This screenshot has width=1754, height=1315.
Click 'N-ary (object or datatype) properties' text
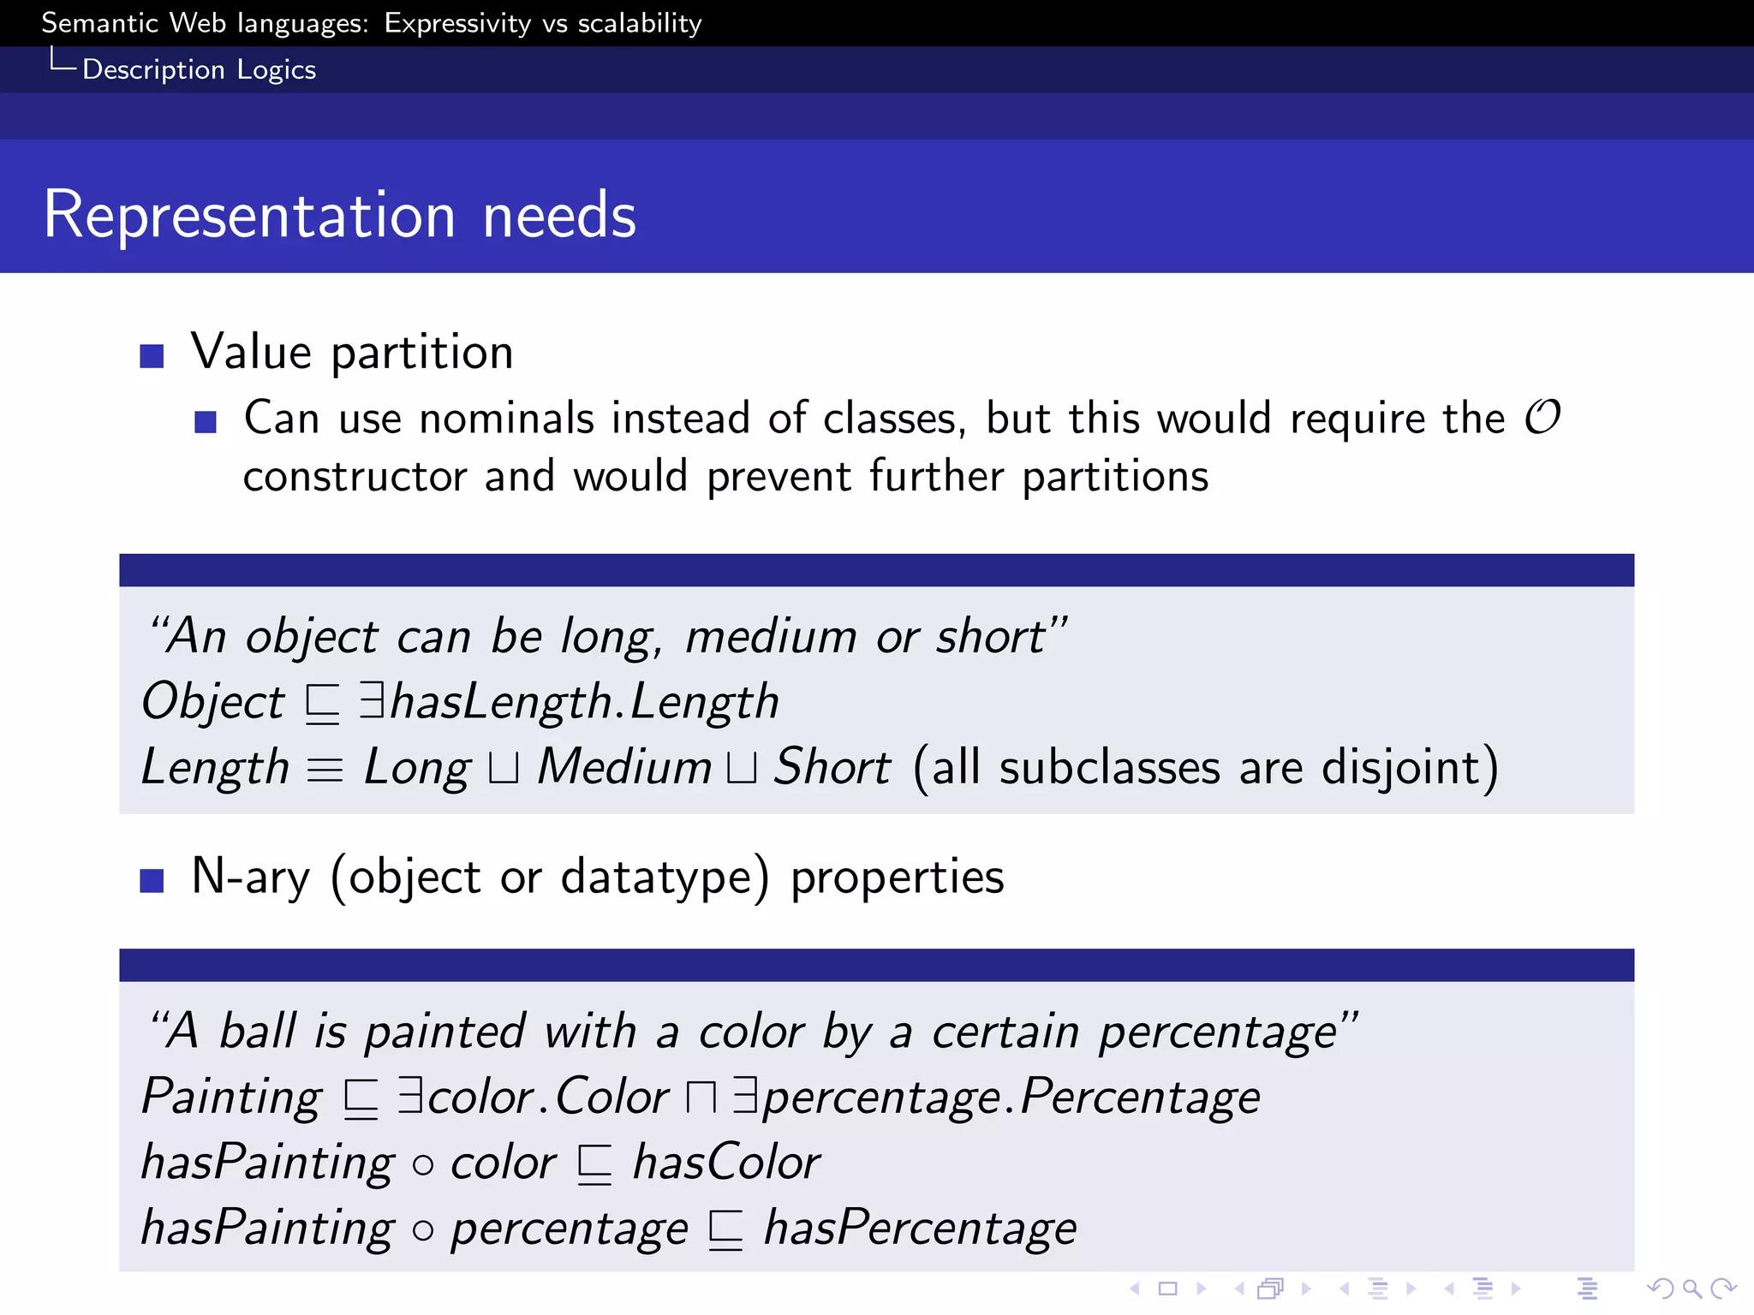pos(598,878)
